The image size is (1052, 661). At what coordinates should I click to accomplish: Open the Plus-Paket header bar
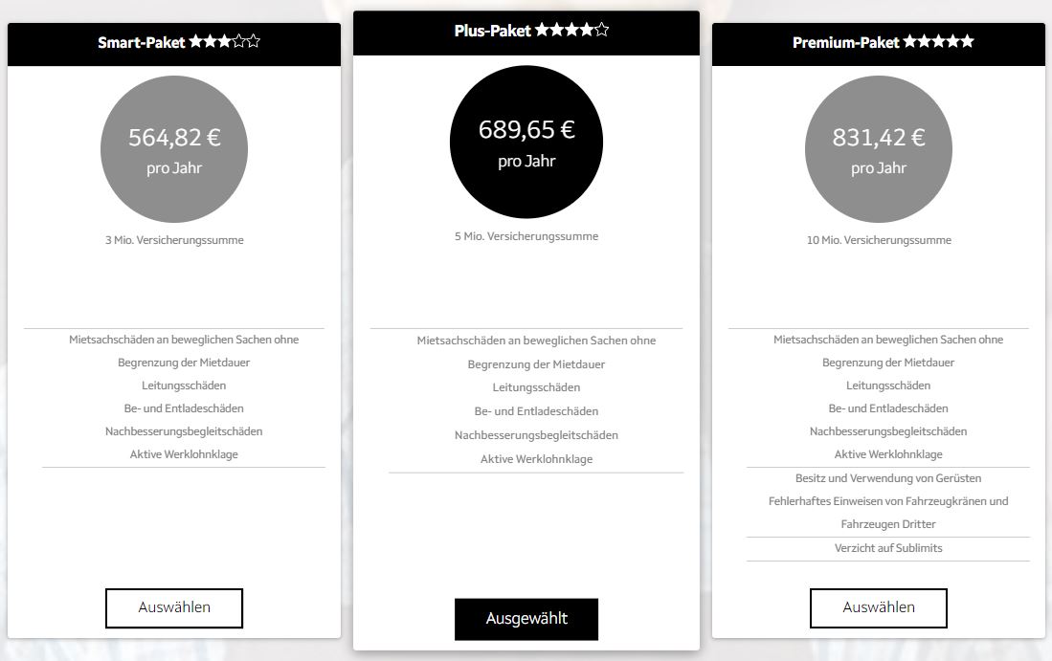click(x=526, y=33)
